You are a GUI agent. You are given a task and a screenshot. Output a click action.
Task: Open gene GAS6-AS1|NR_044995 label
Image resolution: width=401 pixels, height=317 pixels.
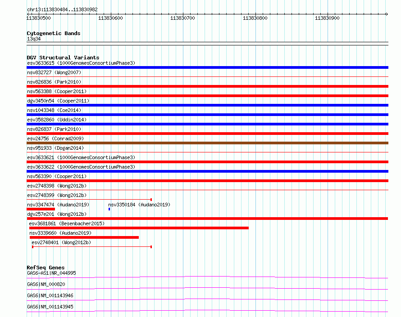[51, 273]
